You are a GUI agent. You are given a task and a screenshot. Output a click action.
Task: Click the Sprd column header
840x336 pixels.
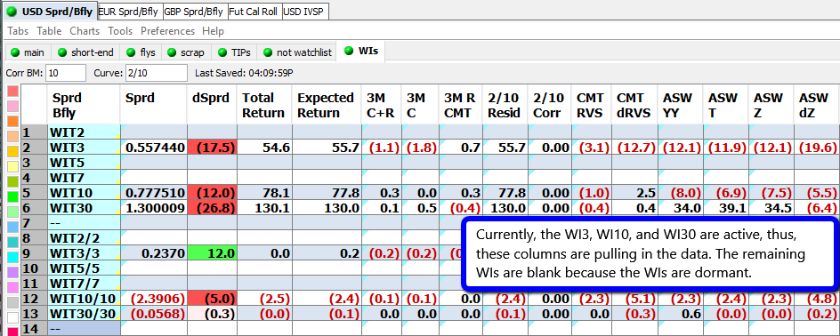click(x=154, y=105)
